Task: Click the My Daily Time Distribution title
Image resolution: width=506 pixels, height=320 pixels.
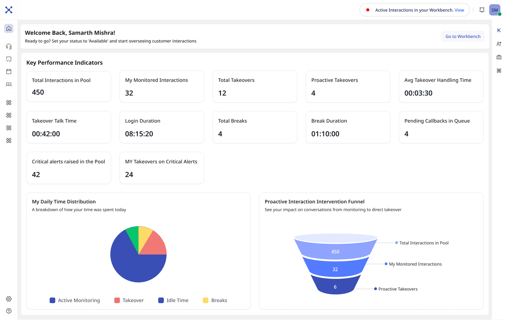Action: [64, 202]
